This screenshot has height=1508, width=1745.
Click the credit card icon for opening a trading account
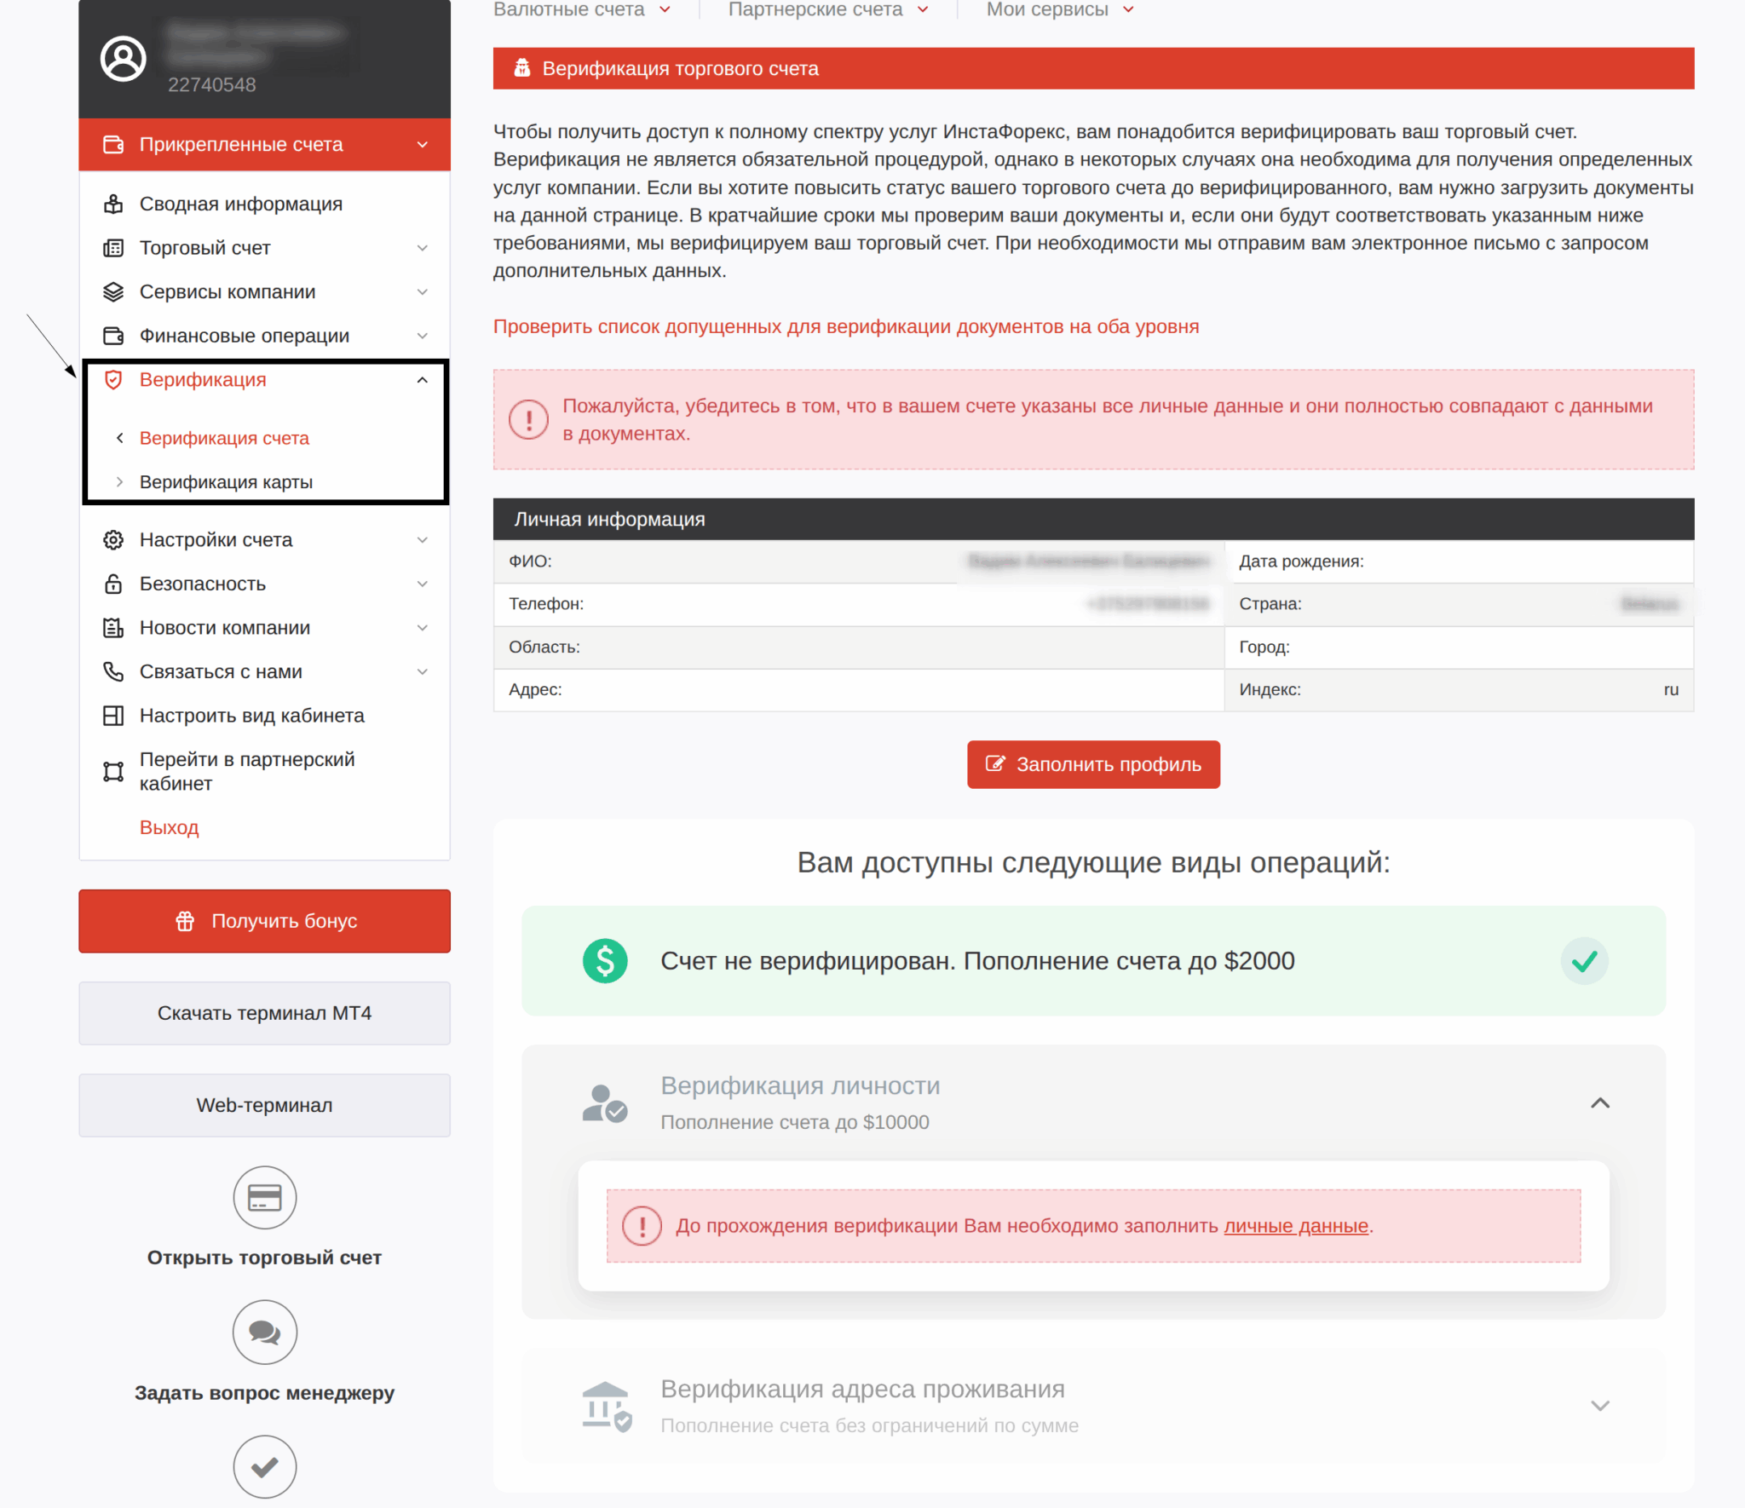point(264,1197)
